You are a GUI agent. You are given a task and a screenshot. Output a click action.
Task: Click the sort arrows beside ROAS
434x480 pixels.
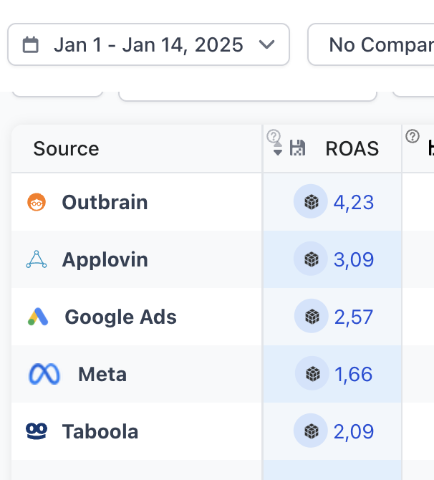pyautogui.click(x=278, y=148)
